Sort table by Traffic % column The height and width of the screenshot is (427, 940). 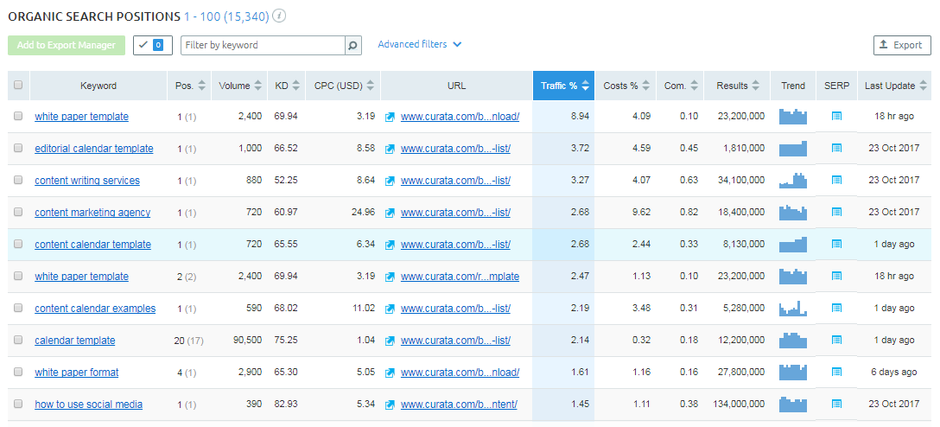pos(563,86)
